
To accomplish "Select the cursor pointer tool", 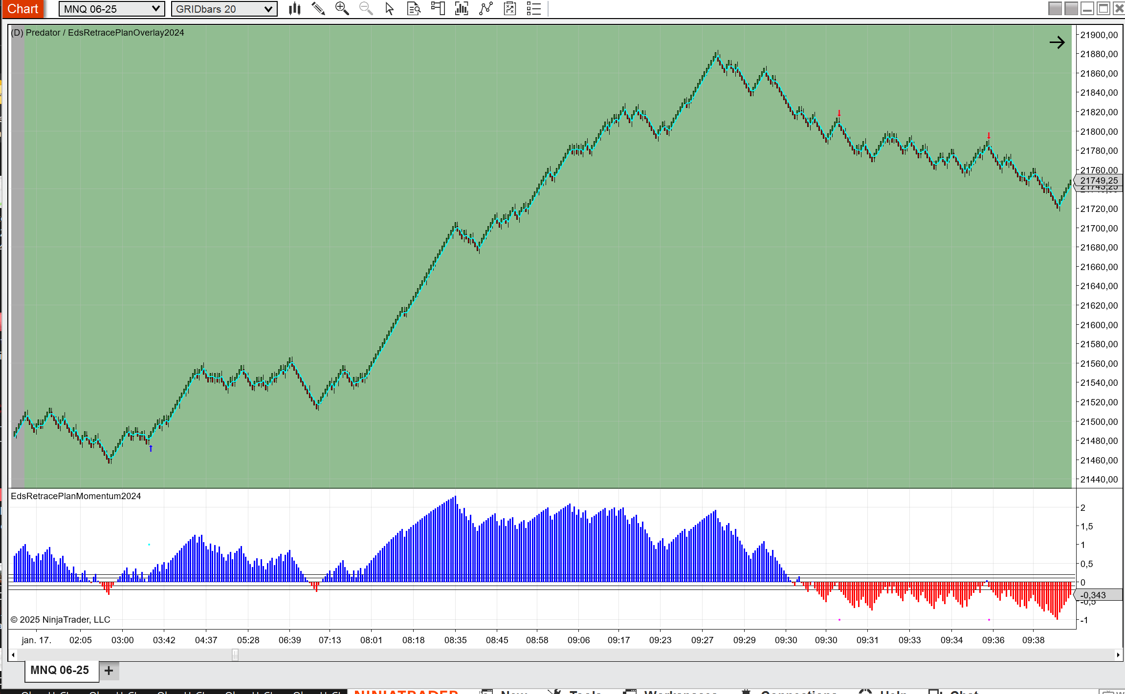I will pos(389,8).
